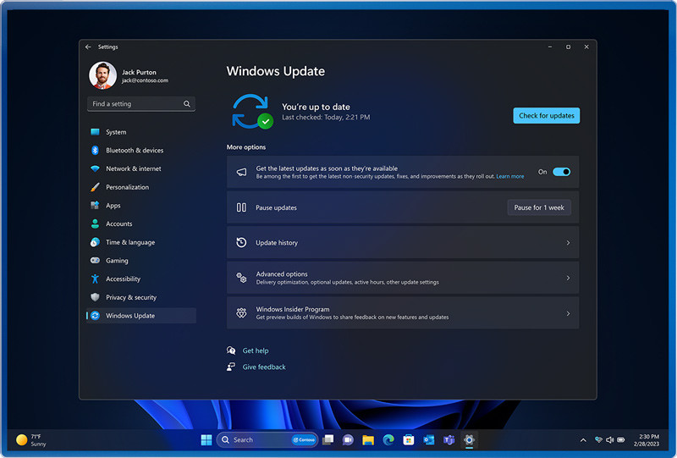Viewport: 677px width, 458px height.
Task: Click the Gaming controller icon in sidebar
Action: tap(96, 261)
